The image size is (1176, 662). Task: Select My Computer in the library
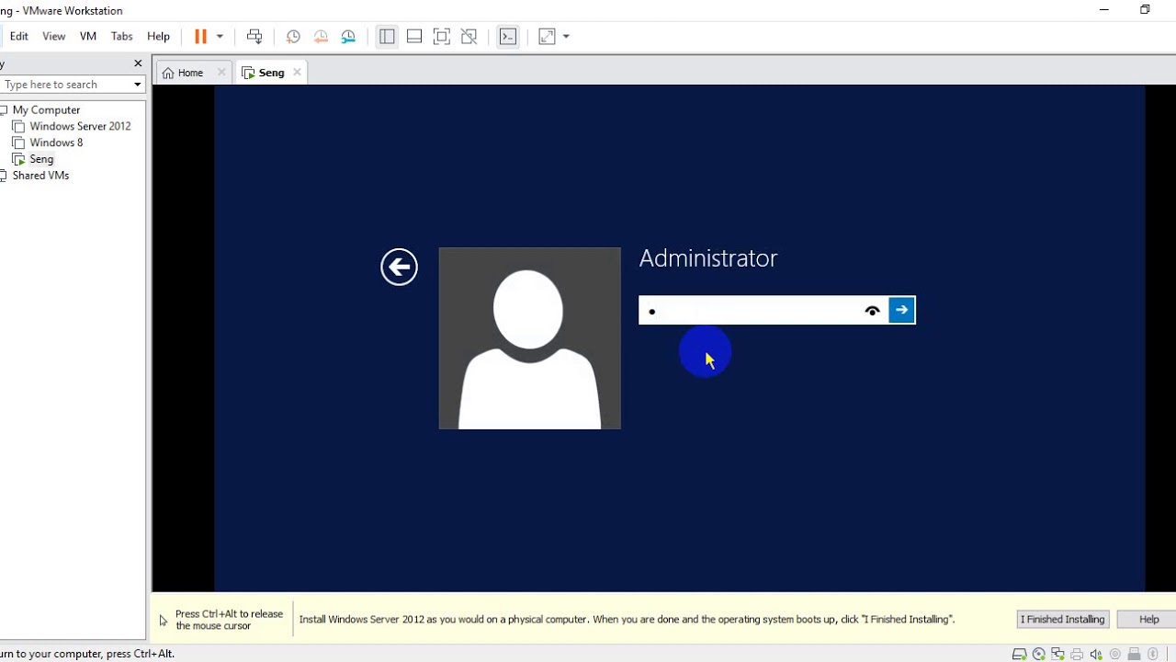point(47,110)
